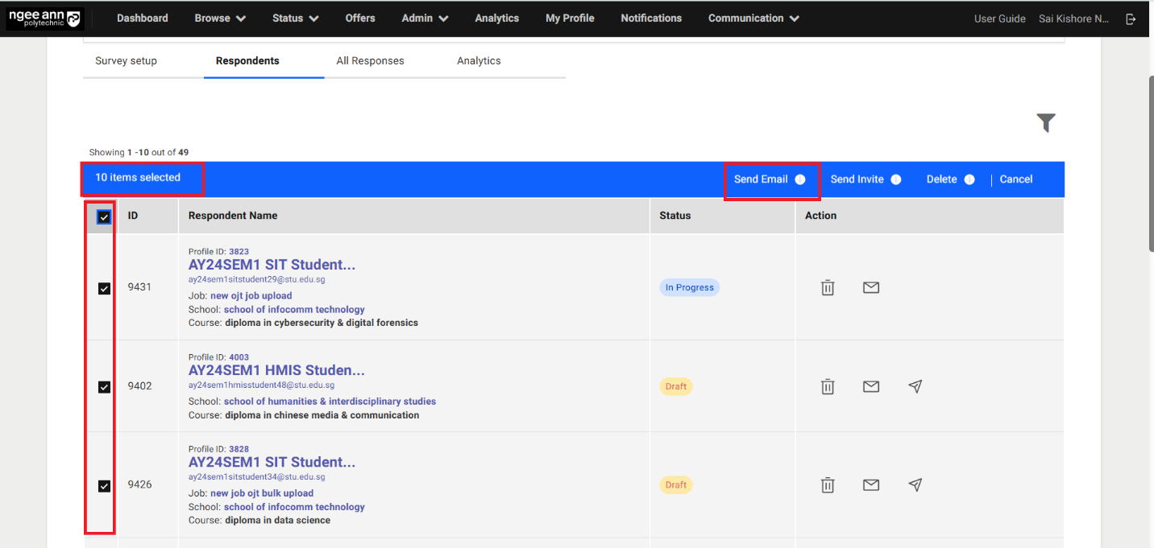Expand the Communication dropdown

point(752,18)
